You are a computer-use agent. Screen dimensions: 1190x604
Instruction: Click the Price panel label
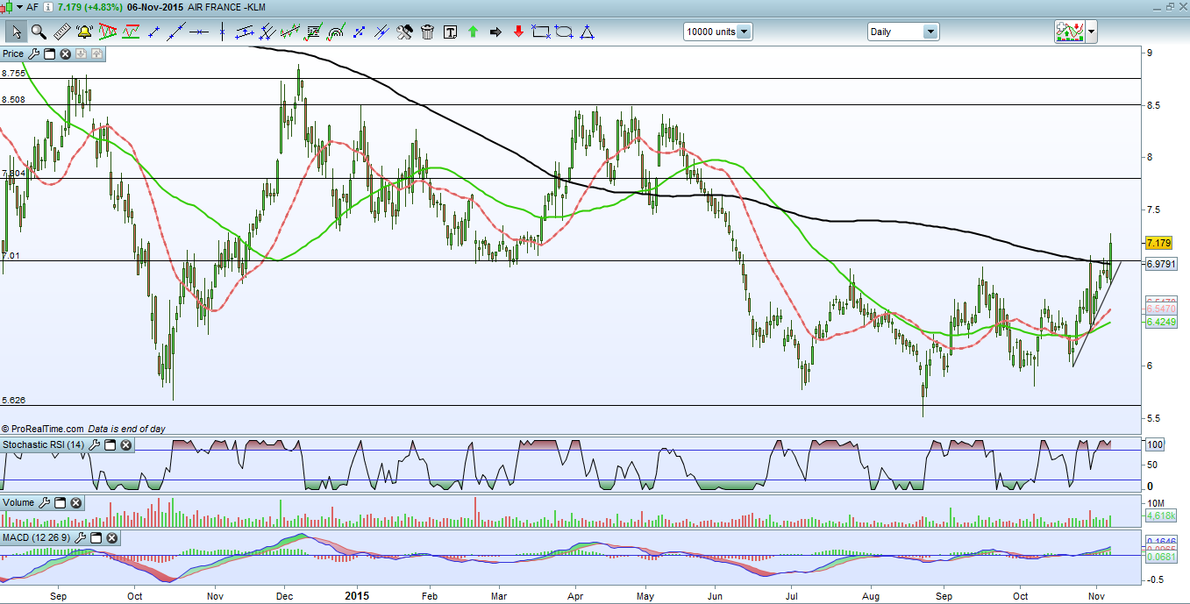[x=13, y=53]
